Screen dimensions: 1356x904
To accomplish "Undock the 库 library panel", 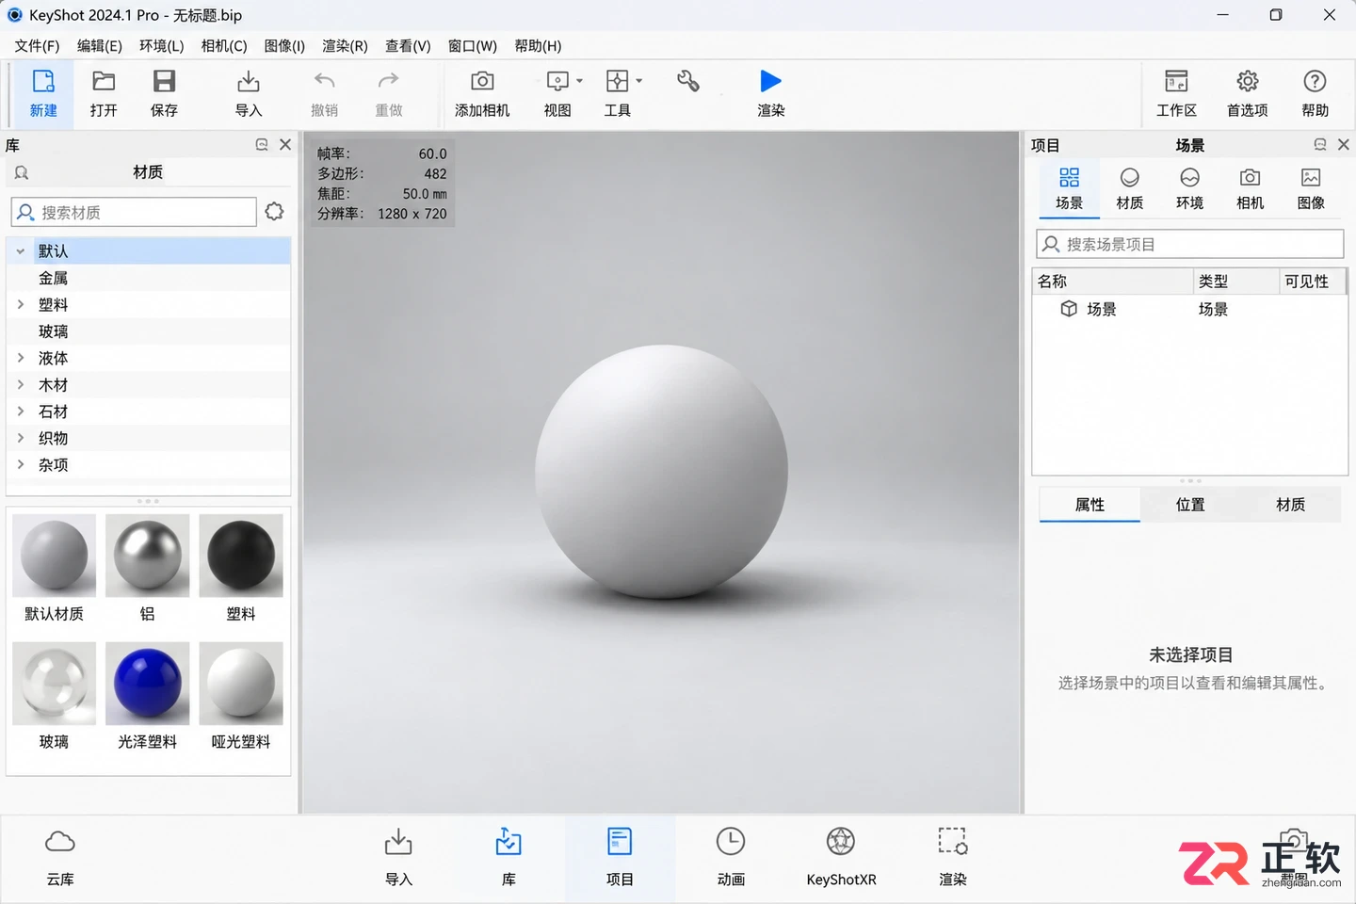I will point(262,145).
